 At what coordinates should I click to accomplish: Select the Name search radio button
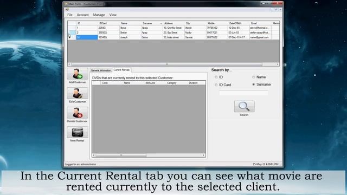(x=253, y=77)
